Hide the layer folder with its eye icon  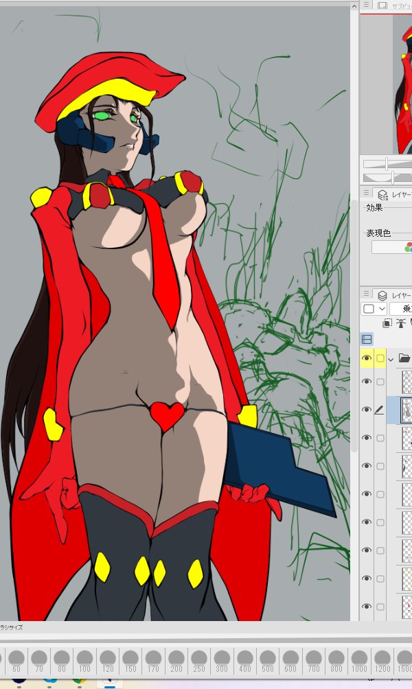366,358
